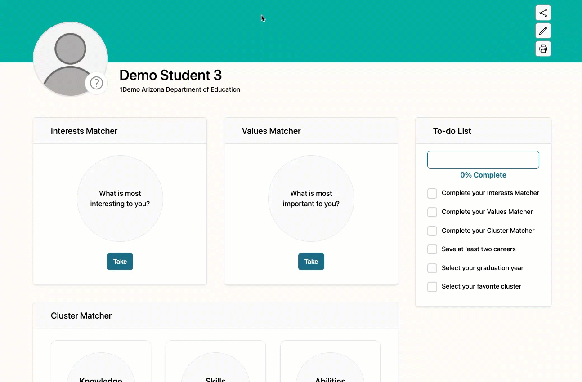
Task: Click the Interests Matcher card heading
Action: tap(84, 131)
